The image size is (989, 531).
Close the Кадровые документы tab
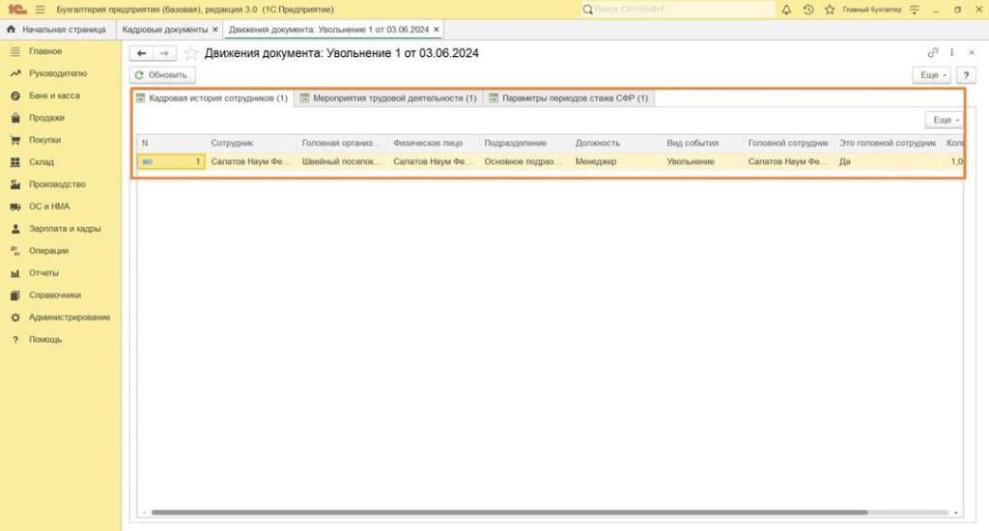coord(215,30)
